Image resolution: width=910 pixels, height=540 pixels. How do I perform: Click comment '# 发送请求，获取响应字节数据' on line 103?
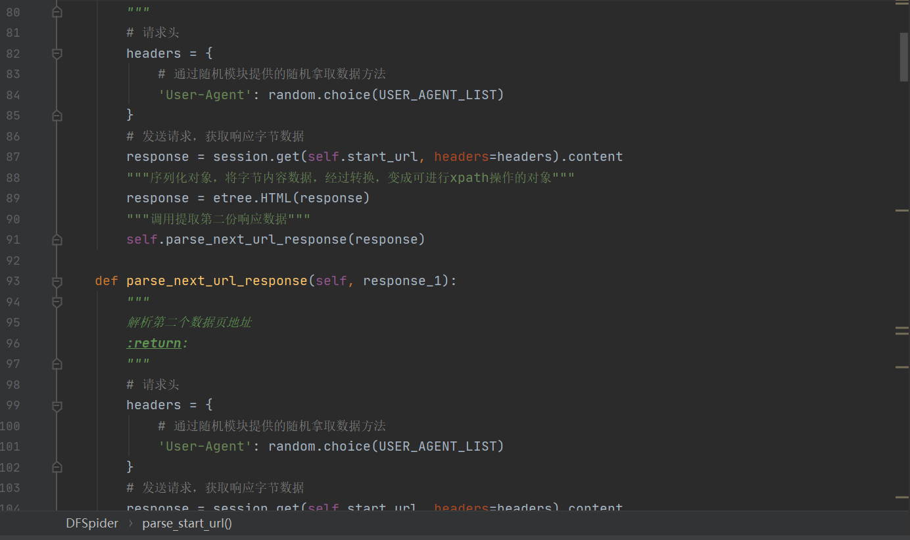click(216, 487)
